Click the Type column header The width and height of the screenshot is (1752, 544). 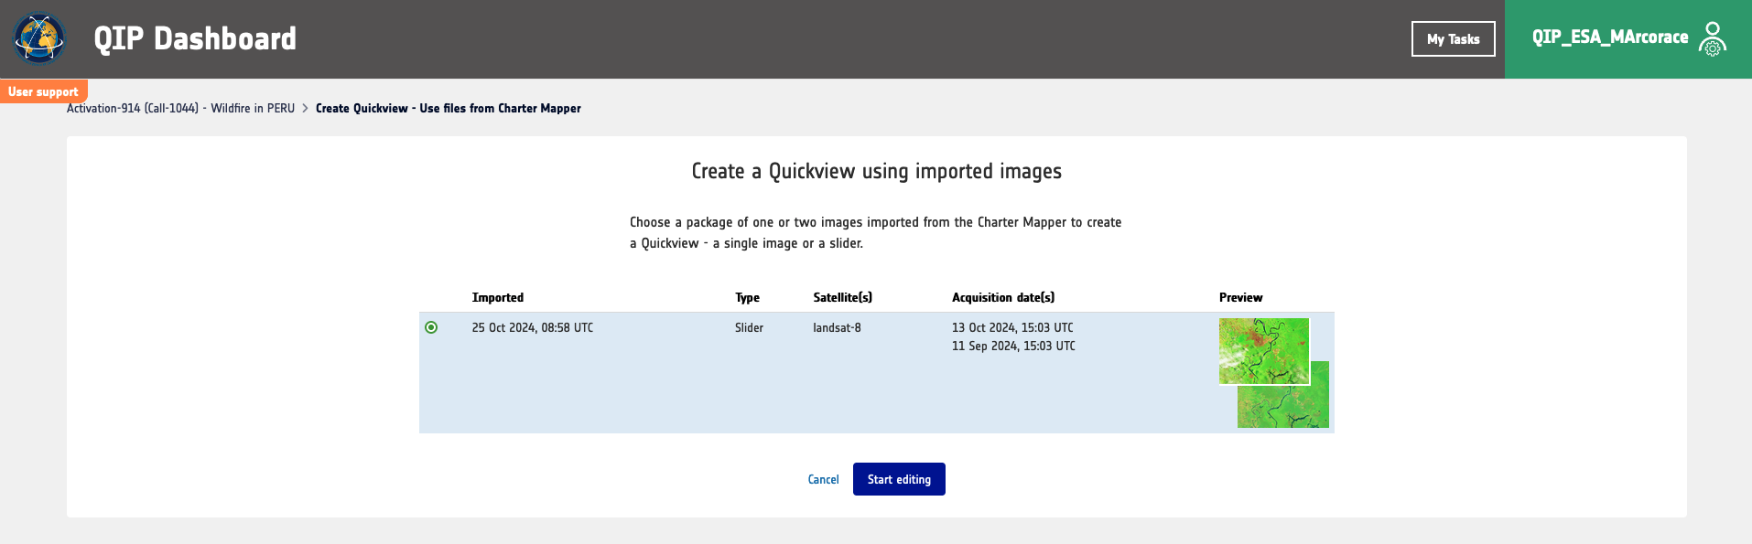point(748,297)
